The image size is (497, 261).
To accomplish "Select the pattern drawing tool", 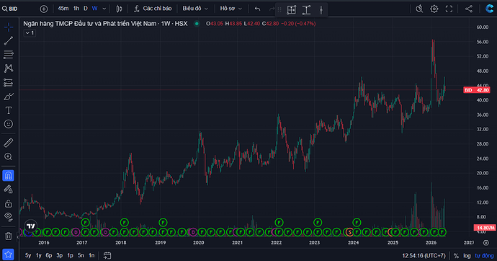I will [9, 68].
